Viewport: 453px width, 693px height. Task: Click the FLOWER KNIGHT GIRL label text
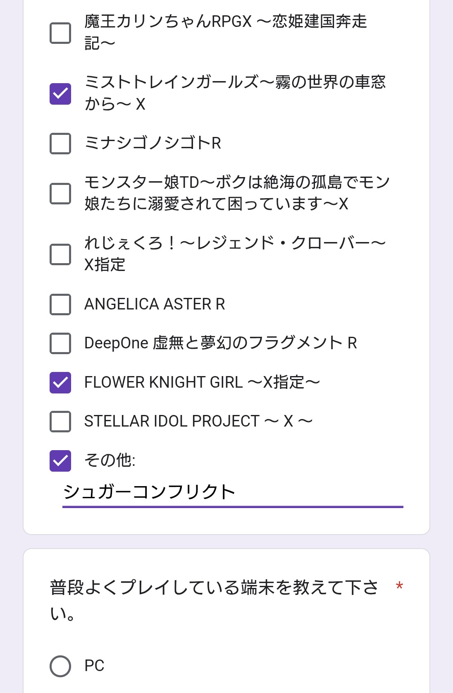202,382
